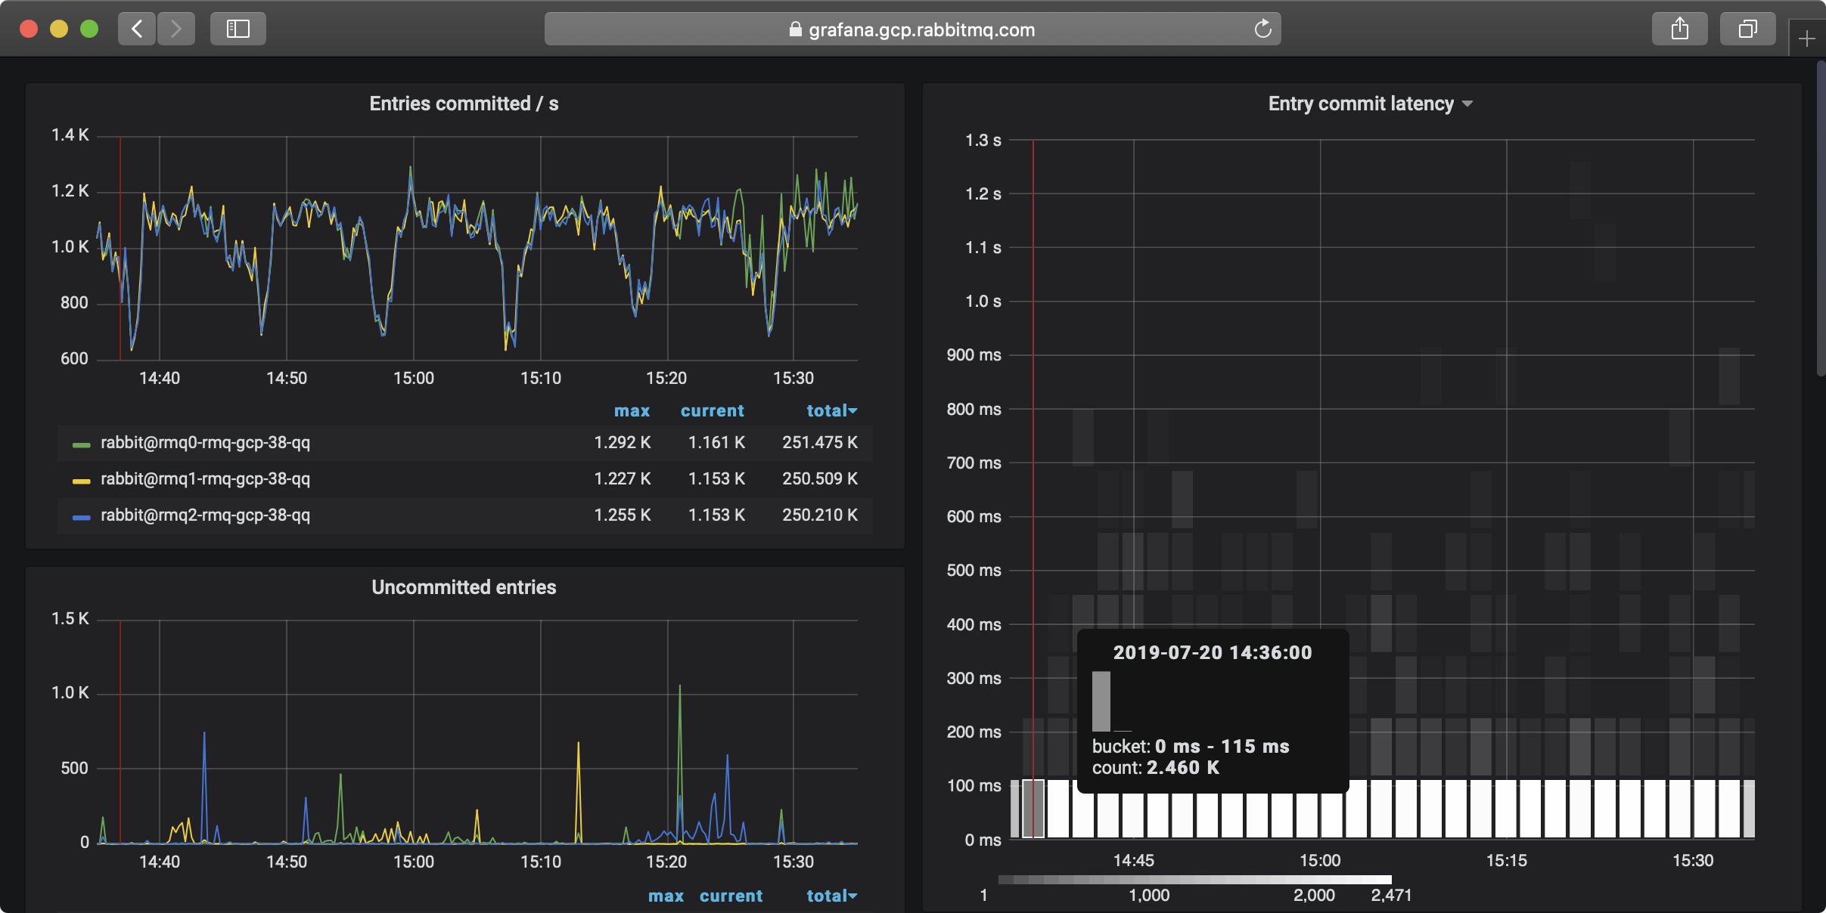Sort Entries committed legend by current
The height and width of the screenshot is (913, 1826).
[712, 411]
